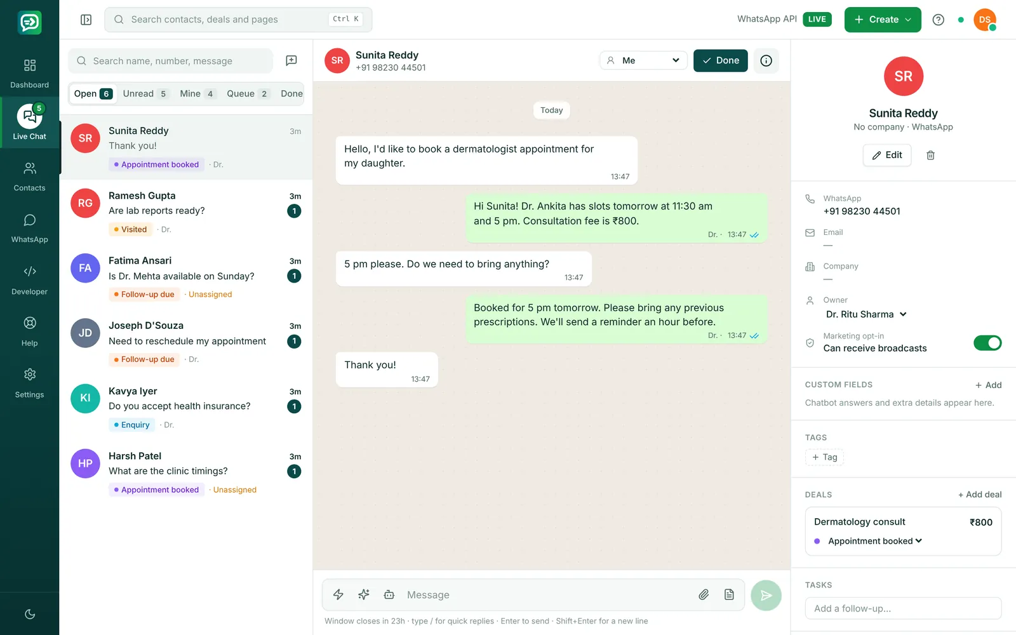Select the Open tab

click(x=93, y=93)
